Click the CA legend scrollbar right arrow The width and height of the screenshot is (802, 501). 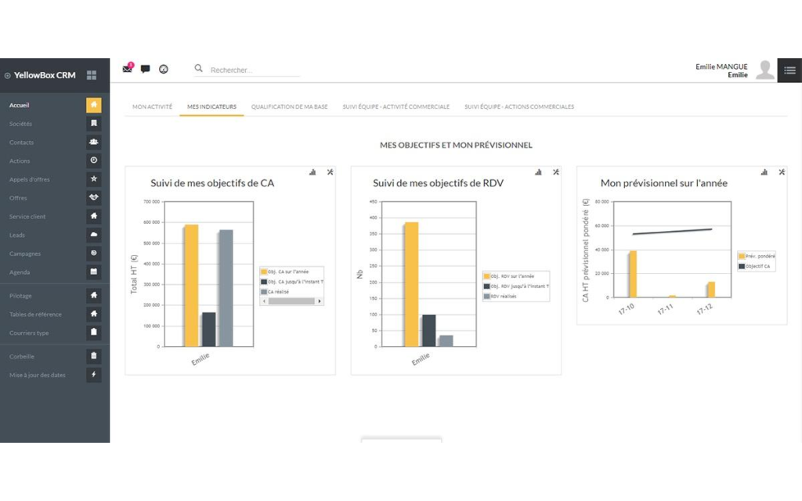tap(320, 301)
